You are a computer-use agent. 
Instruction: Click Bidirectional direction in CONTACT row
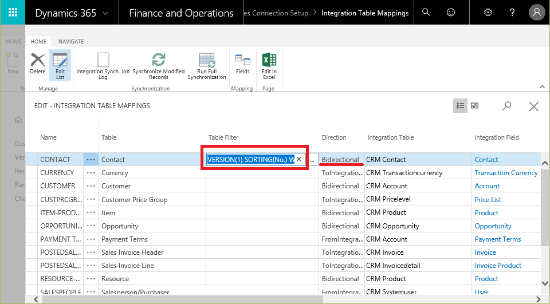(340, 160)
